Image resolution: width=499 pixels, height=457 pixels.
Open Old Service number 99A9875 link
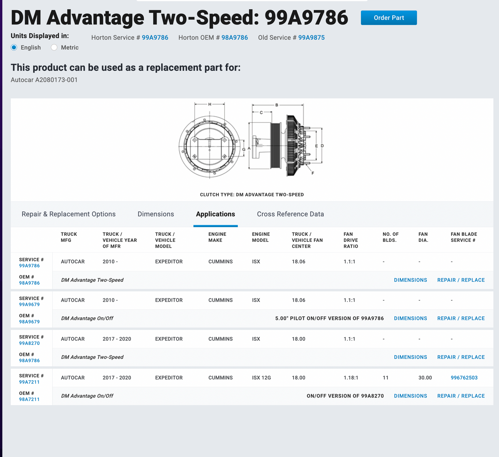(311, 38)
